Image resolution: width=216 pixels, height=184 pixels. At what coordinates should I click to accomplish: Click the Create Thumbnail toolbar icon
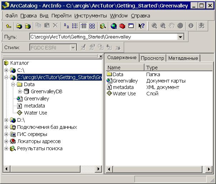(202, 26)
